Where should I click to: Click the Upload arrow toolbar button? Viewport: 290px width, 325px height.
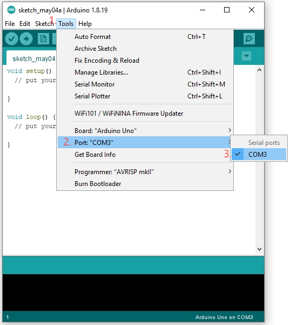tap(26, 39)
